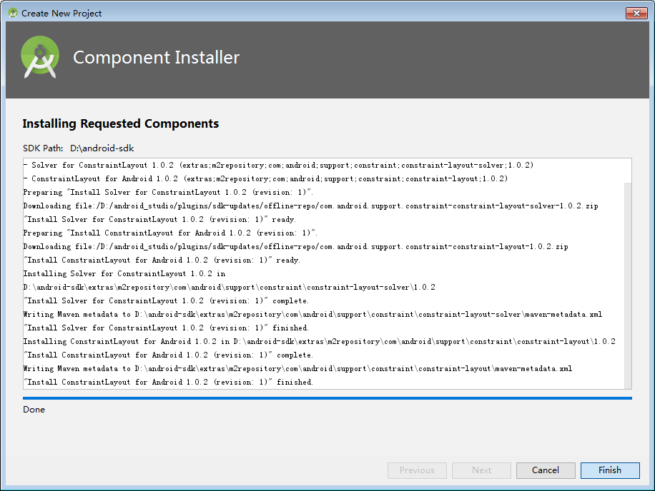This screenshot has height=491, width=655.
Task: Click the install log vertical scrollbar
Action: click(628, 285)
